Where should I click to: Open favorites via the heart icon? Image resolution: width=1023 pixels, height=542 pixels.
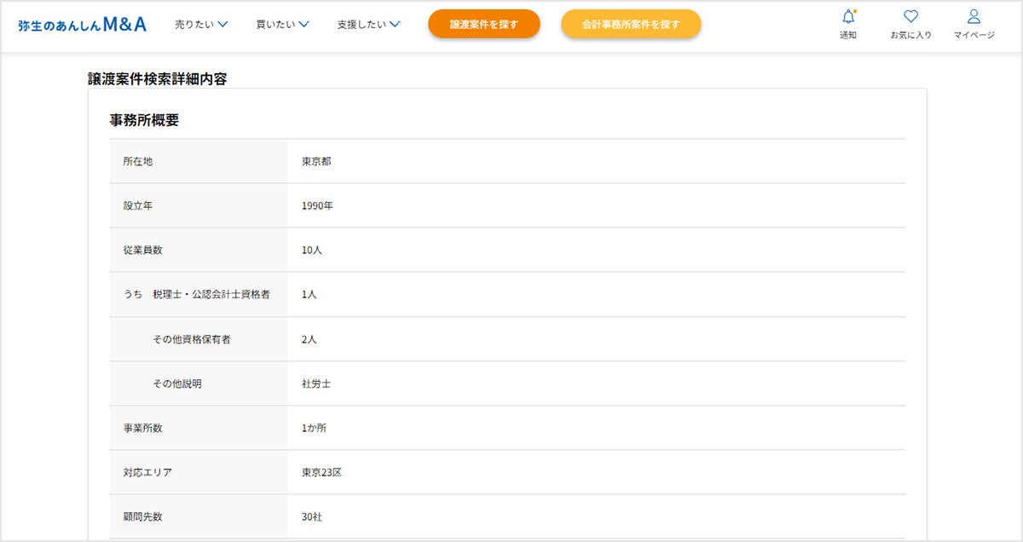[910, 16]
